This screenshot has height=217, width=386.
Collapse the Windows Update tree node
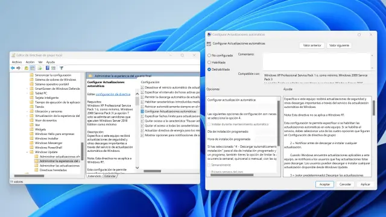coord(27,152)
